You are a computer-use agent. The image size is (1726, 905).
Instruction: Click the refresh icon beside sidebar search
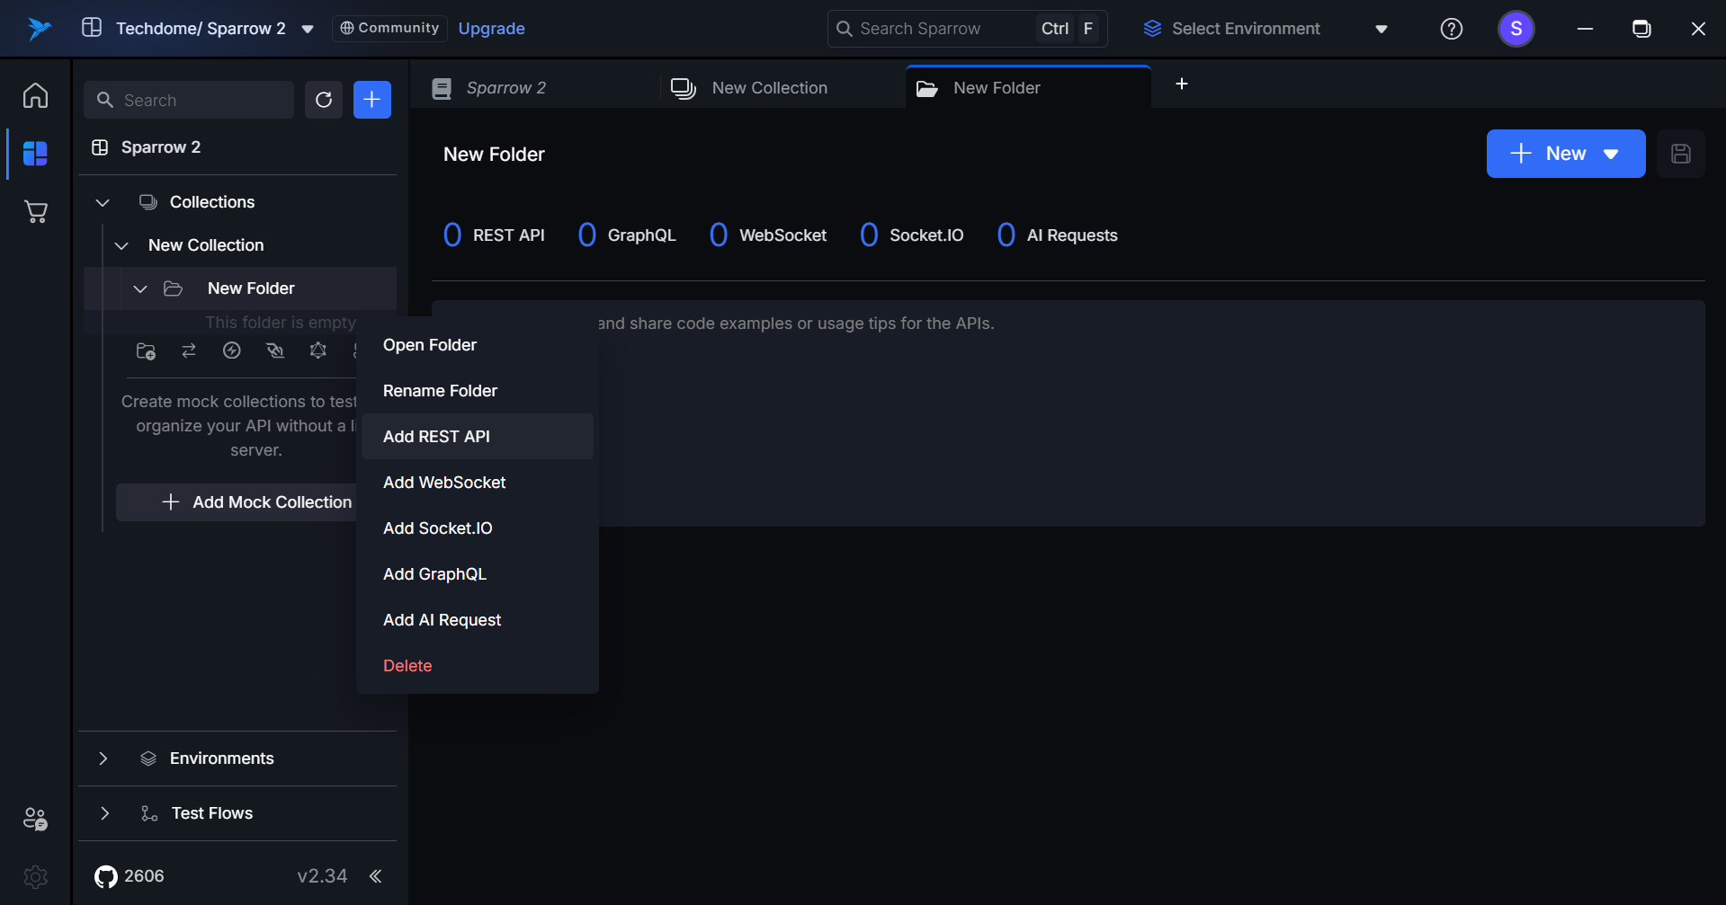click(x=324, y=100)
